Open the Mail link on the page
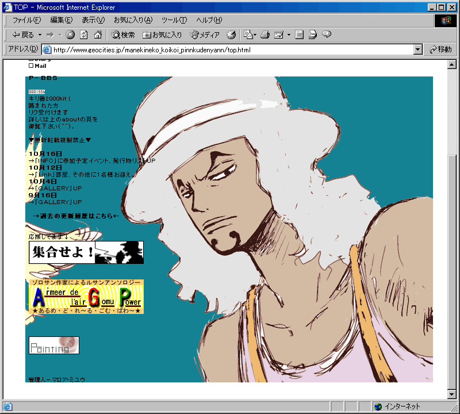460x414 pixels. pyautogui.click(x=40, y=66)
